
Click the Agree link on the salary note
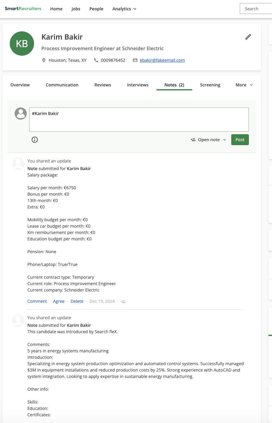pyautogui.click(x=59, y=301)
